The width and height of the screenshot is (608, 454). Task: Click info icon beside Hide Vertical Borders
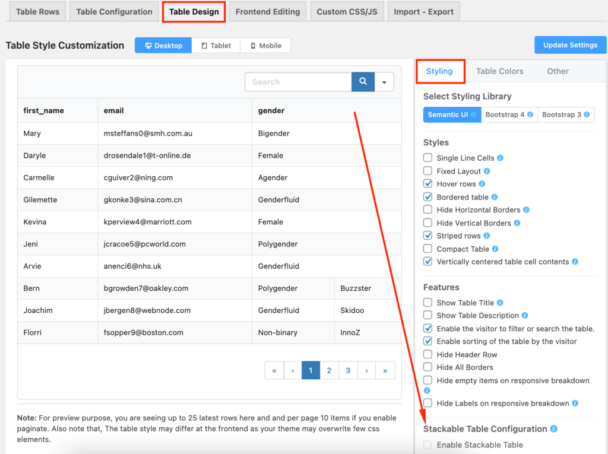(517, 223)
